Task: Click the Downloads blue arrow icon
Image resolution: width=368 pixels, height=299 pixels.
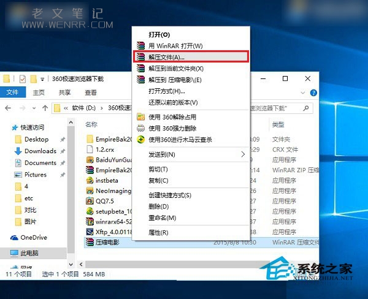Action: tap(18, 151)
